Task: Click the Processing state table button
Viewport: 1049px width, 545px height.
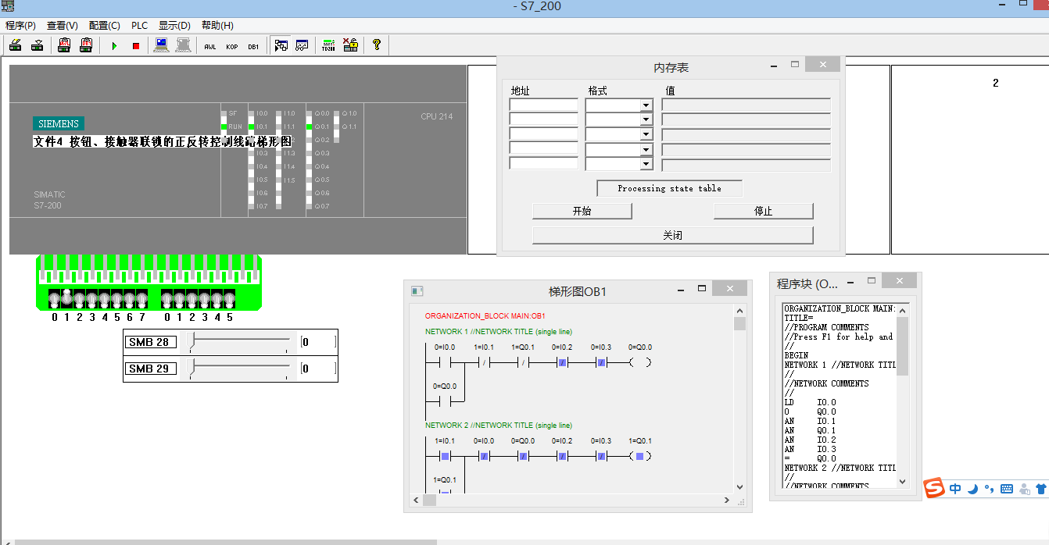Action: point(670,188)
